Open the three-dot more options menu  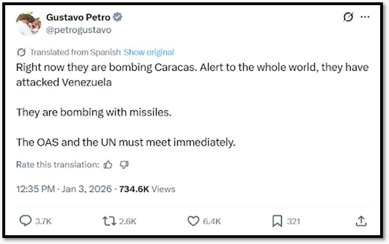[x=365, y=17]
